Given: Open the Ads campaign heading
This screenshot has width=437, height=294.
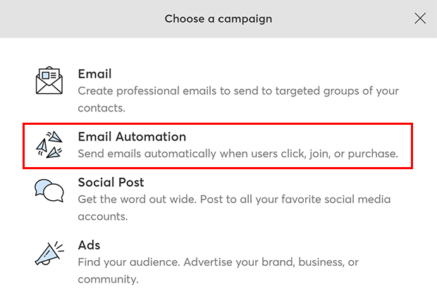Looking at the screenshot, I should pyautogui.click(x=89, y=245).
